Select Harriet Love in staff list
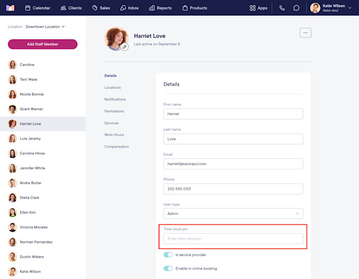Image resolution: width=359 pixels, height=279 pixels. (43, 124)
